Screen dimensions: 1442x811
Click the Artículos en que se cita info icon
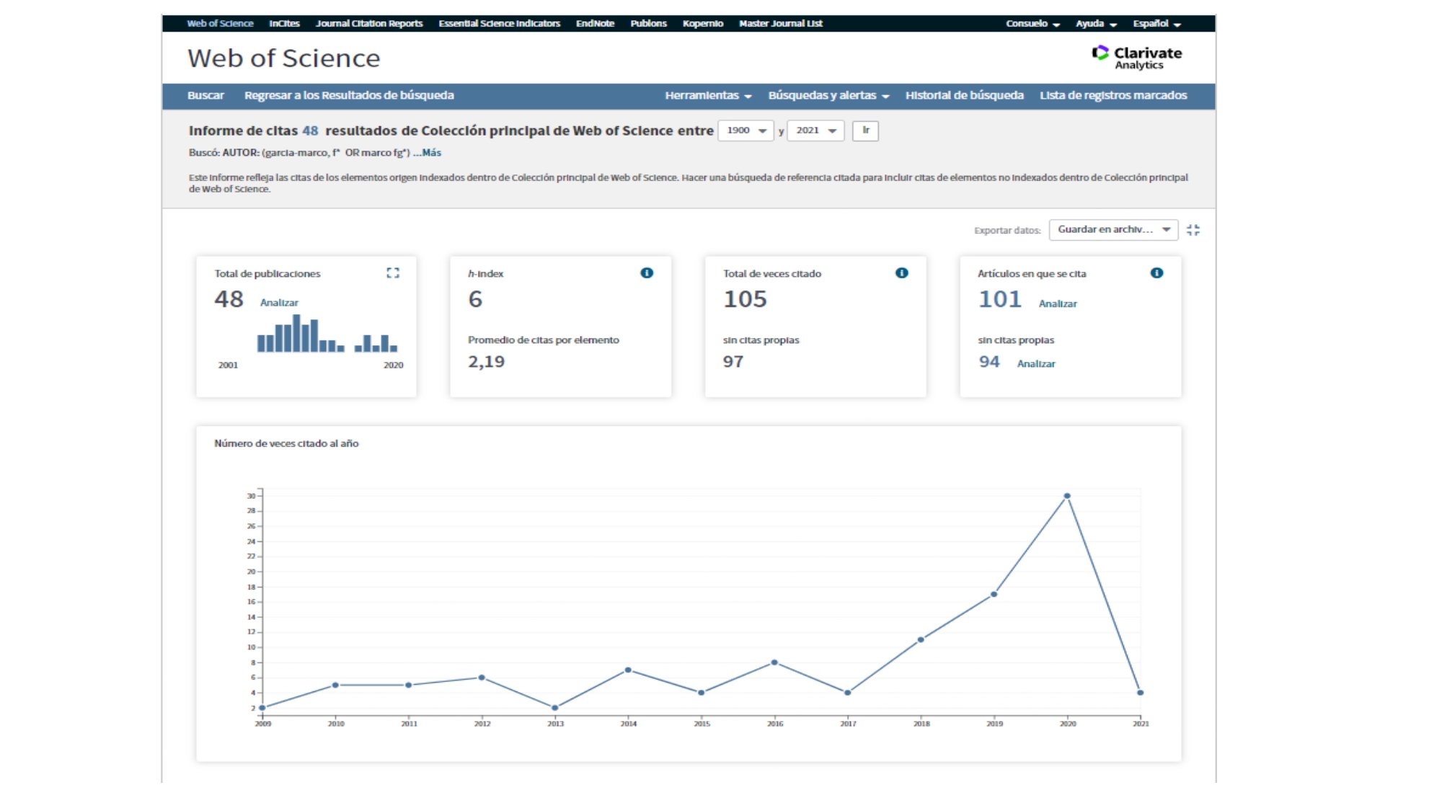(1156, 273)
